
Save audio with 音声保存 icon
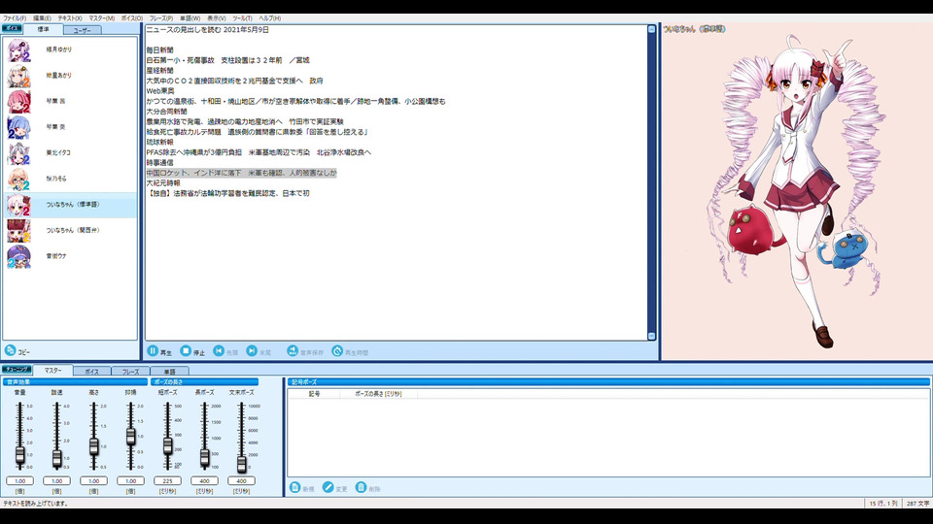click(293, 351)
